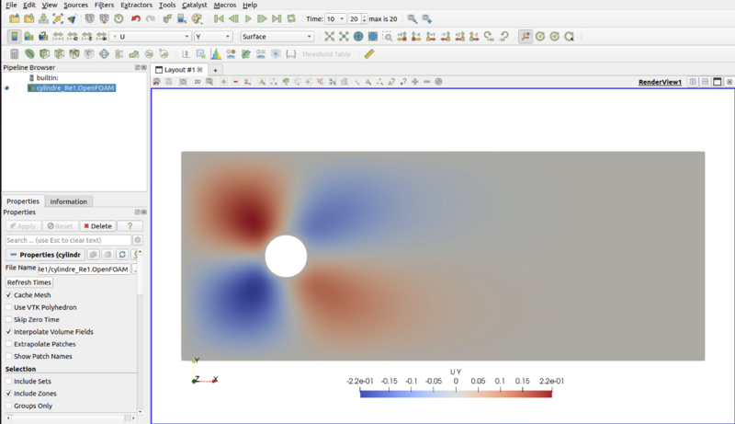Enable Show Patch Names checkbox
This screenshot has width=735, height=424.
tap(8, 356)
